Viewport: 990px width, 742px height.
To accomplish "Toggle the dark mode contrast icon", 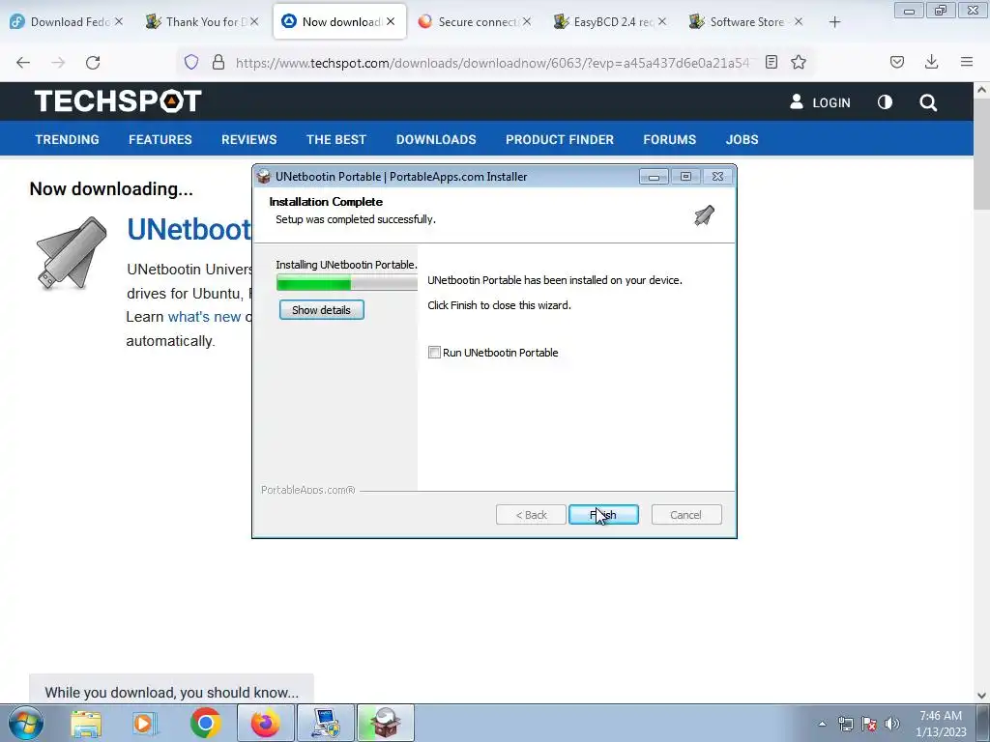I will tap(886, 102).
